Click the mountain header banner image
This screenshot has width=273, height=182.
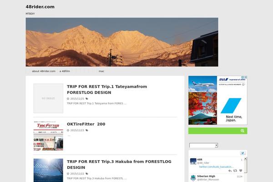122,42
